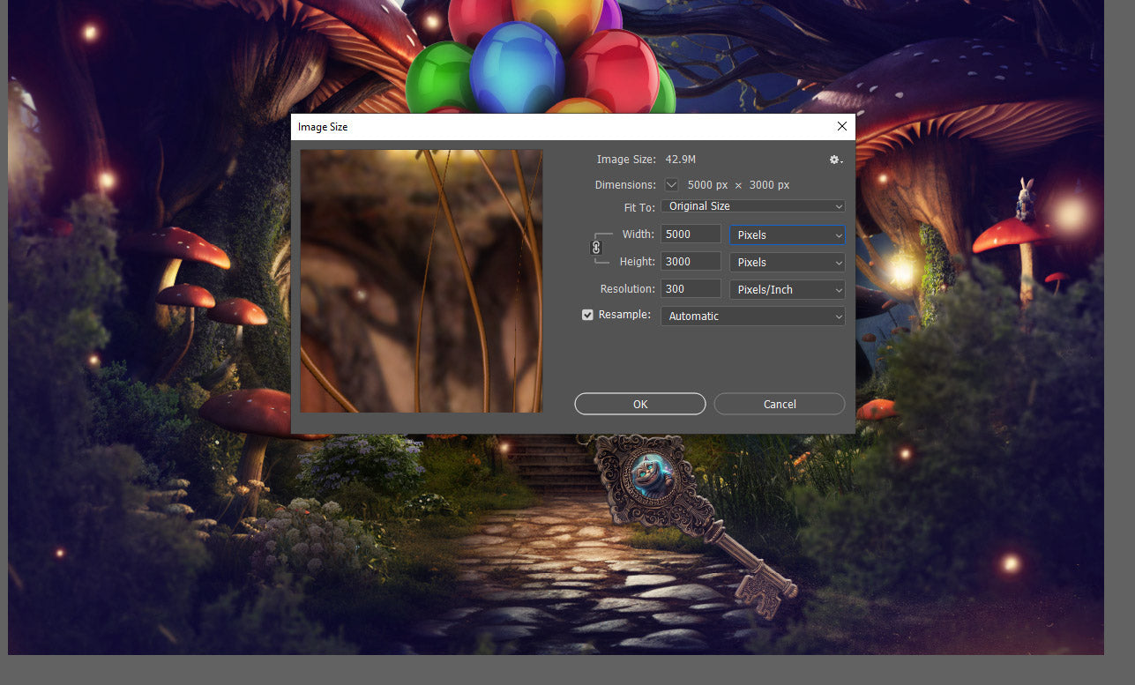
Task: Click the Image Size title bar text
Action: [323, 127]
